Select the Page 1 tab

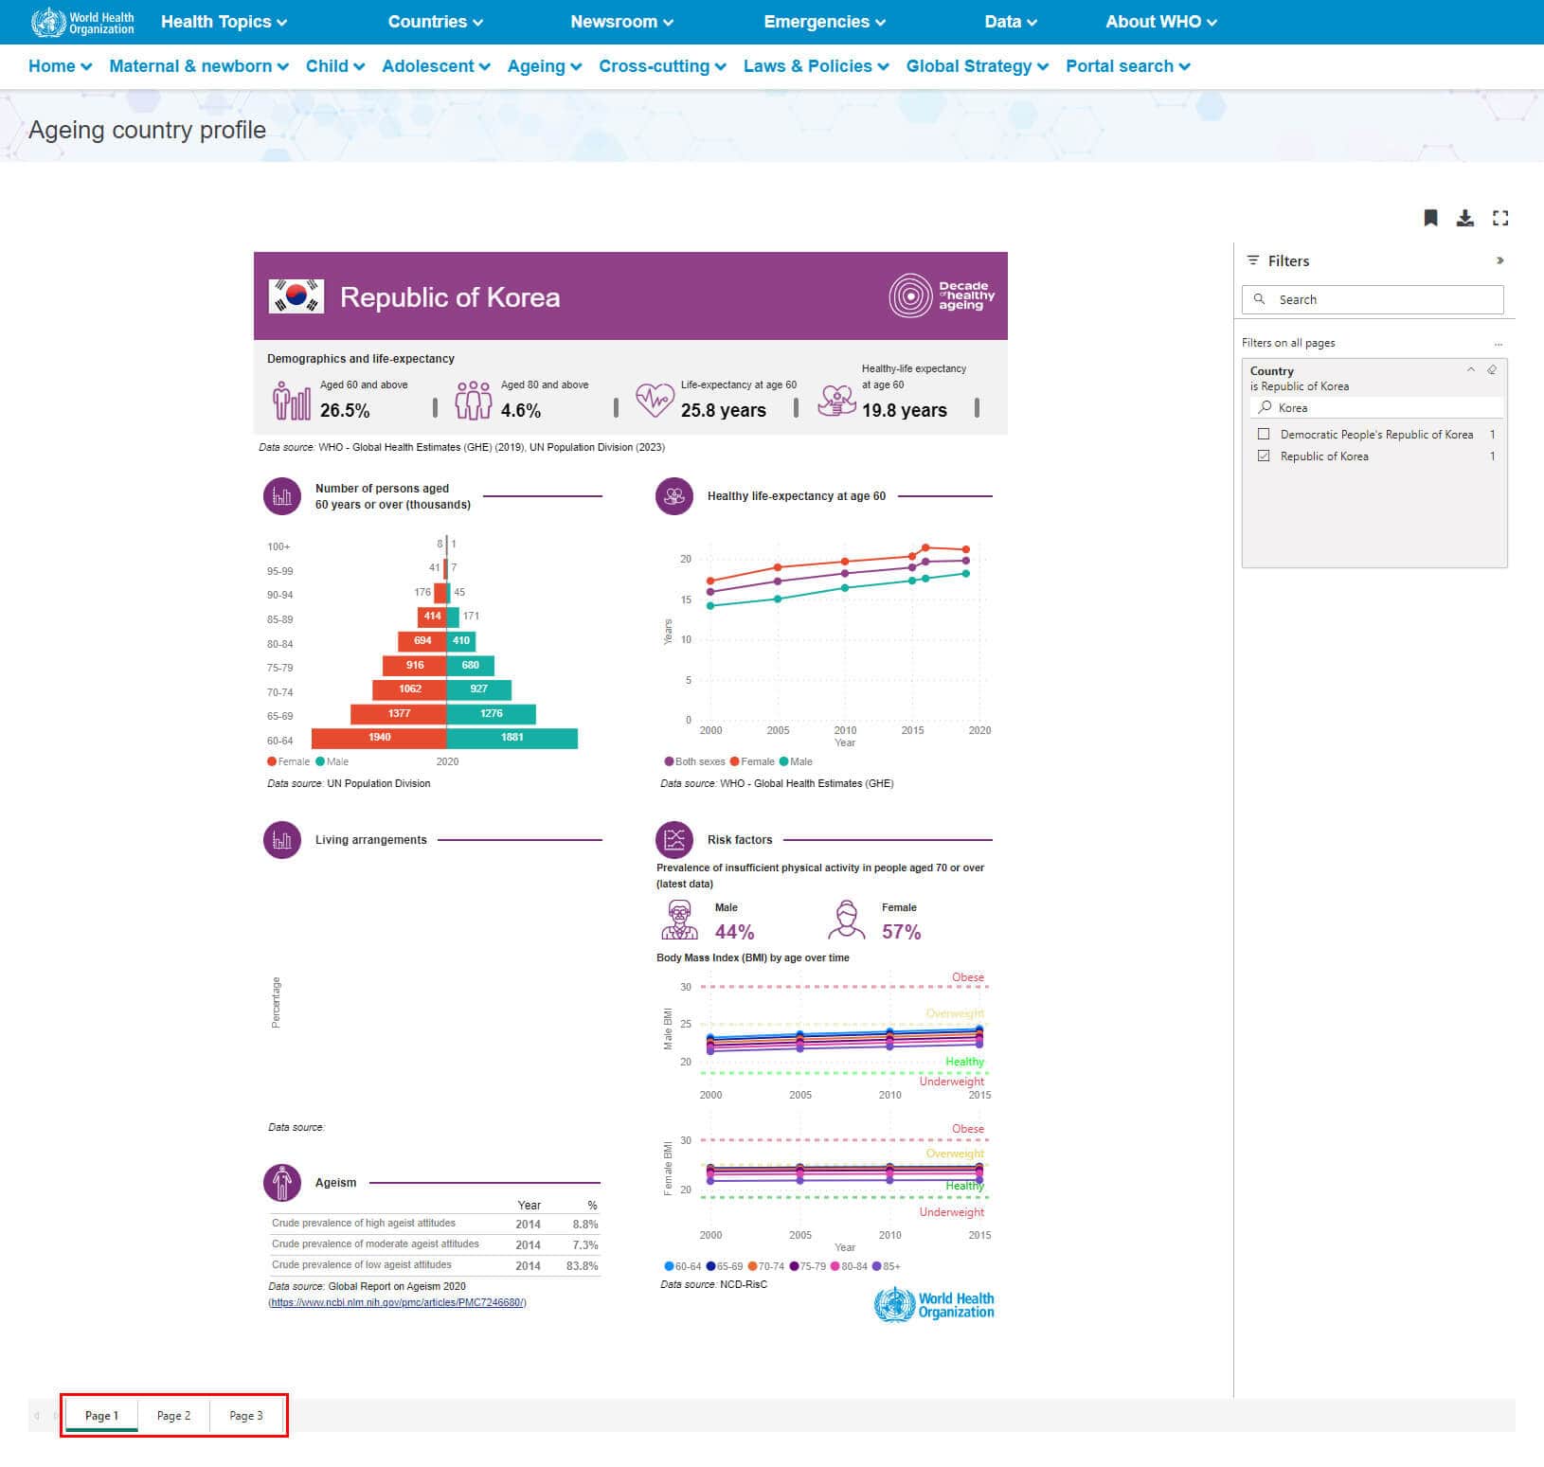(101, 1415)
